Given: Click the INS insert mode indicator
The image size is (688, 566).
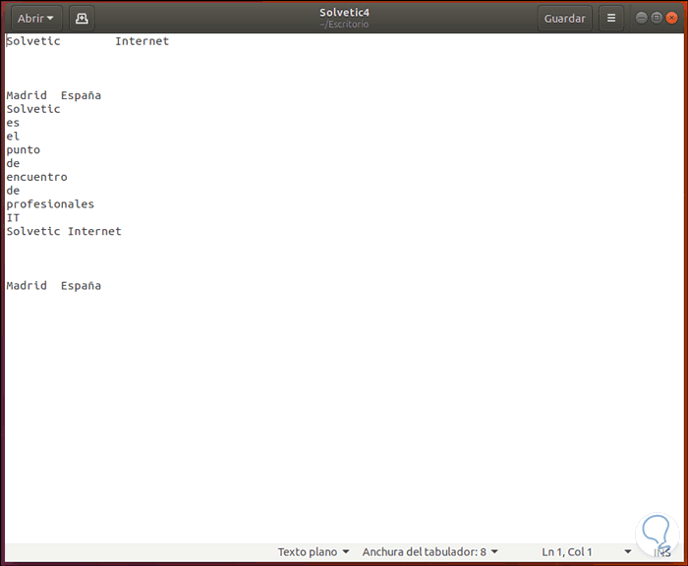Looking at the screenshot, I should coord(662,552).
